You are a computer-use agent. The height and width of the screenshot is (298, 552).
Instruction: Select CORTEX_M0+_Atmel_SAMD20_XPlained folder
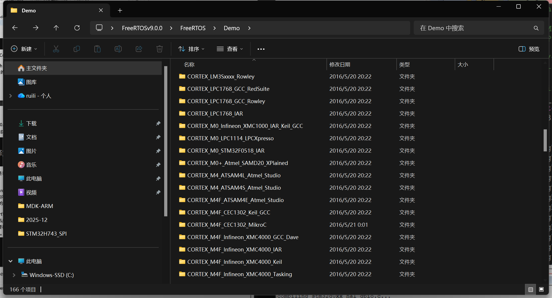point(233,163)
